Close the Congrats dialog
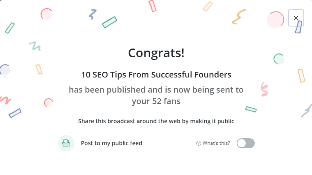The height and width of the screenshot is (175, 312). pos(296,18)
